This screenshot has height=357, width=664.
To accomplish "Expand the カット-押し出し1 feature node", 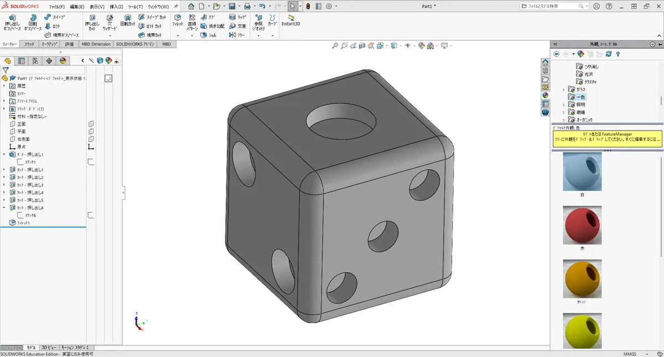I will coord(4,169).
